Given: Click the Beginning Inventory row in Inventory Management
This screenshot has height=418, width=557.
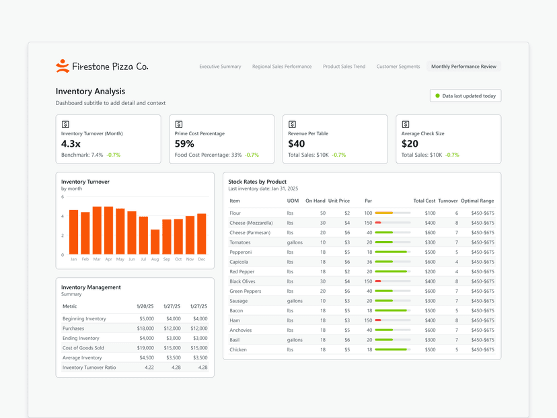Looking at the screenshot, I should (94, 318).
